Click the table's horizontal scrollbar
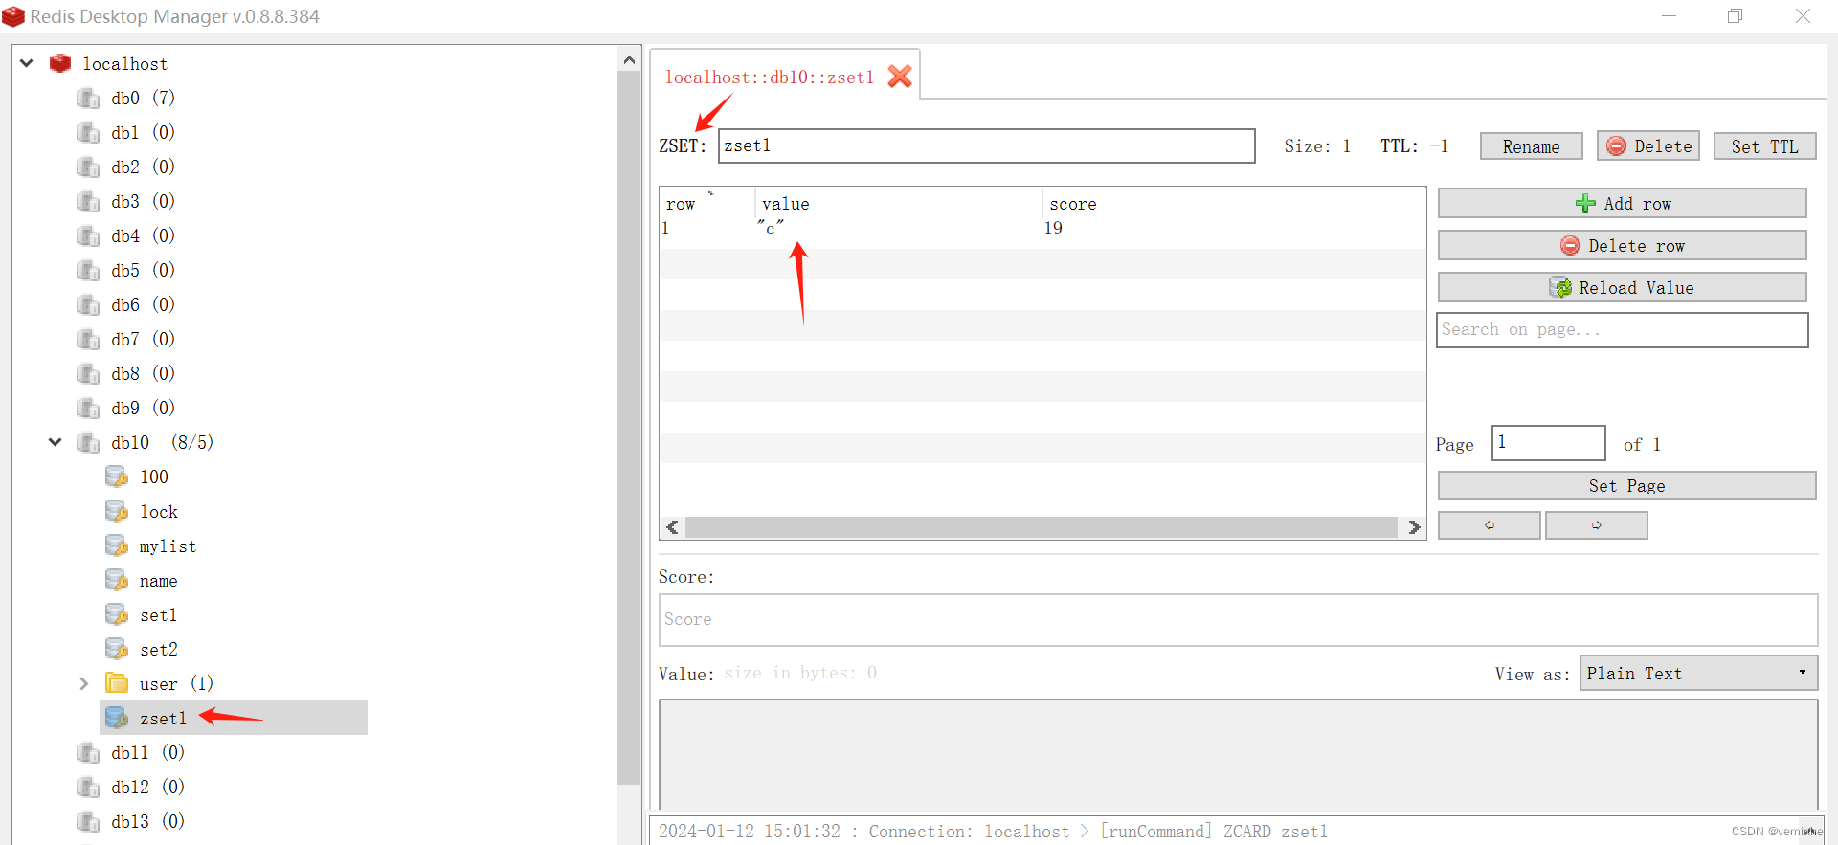1838x845 pixels. 1042,527
